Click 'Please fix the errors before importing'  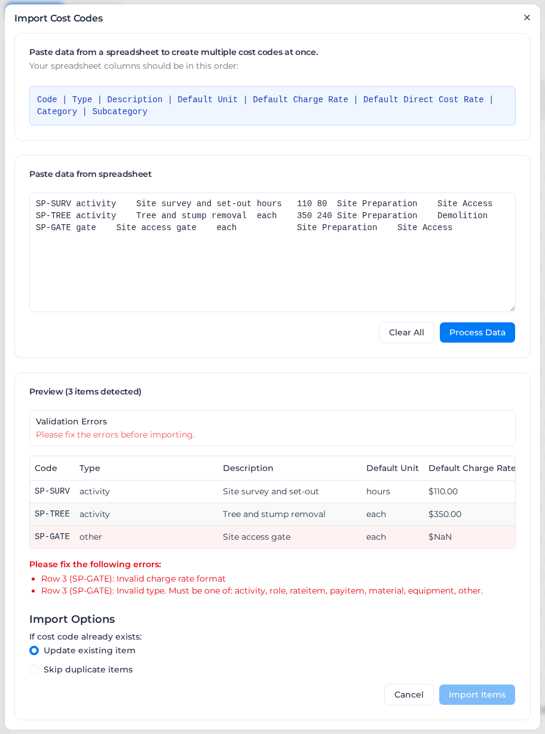[x=115, y=435]
